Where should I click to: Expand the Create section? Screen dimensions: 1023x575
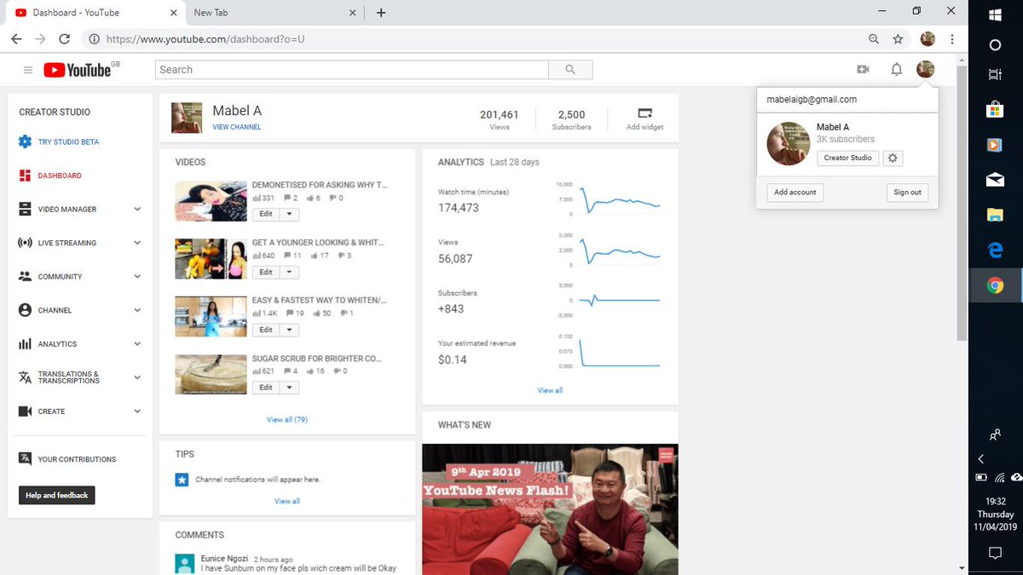click(137, 411)
